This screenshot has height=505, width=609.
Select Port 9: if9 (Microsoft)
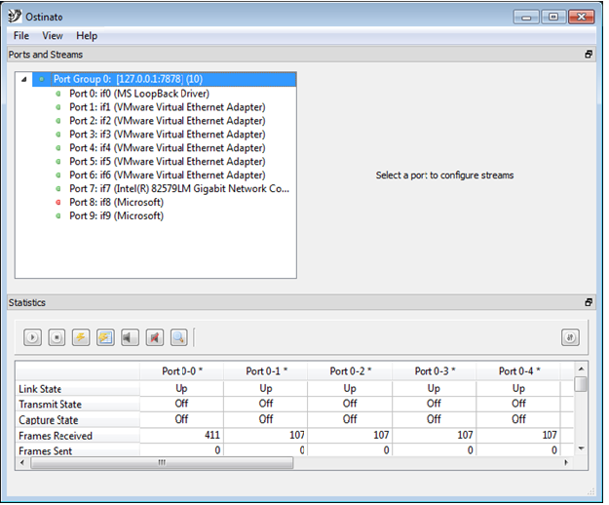coord(117,215)
